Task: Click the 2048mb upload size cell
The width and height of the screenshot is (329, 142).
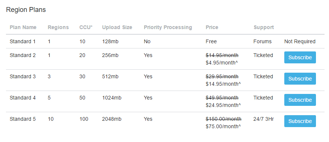Action: 112,119
